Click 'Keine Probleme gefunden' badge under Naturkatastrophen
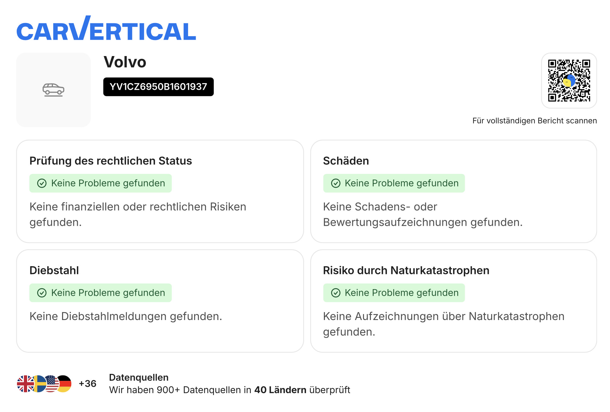 (394, 293)
